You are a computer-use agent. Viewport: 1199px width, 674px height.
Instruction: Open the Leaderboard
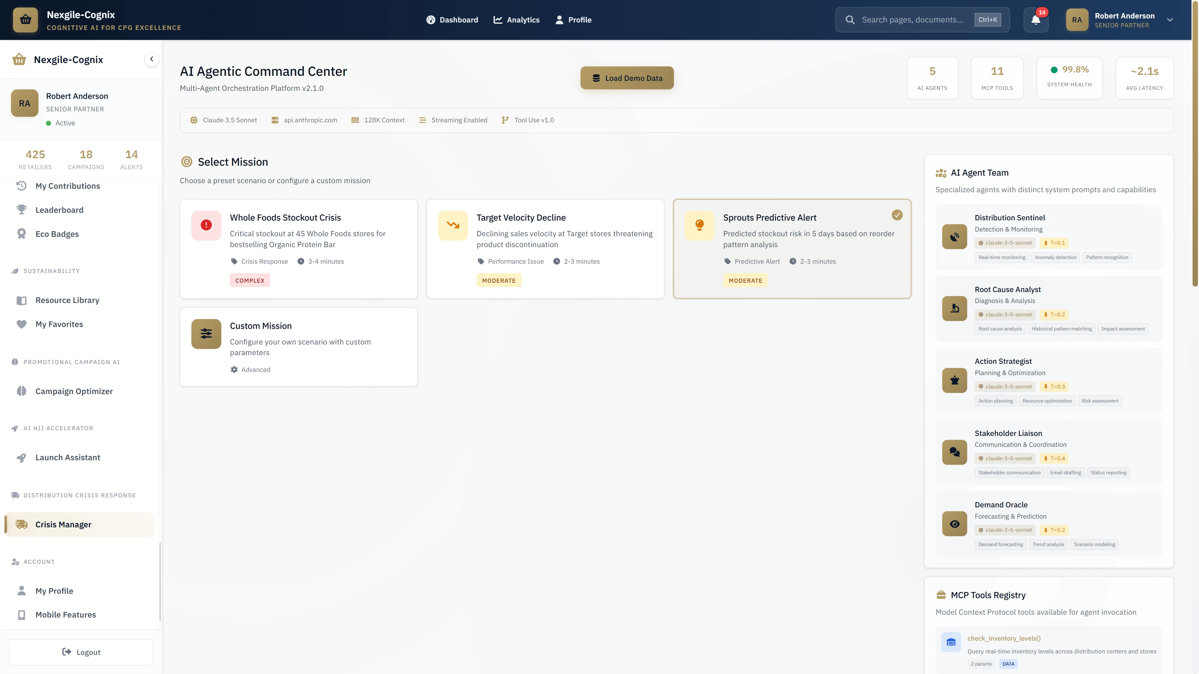[x=59, y=210]
